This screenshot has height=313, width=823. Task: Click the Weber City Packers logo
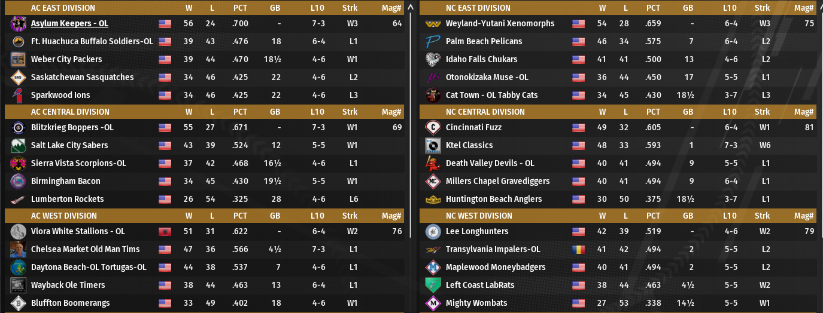pos(18,60)
